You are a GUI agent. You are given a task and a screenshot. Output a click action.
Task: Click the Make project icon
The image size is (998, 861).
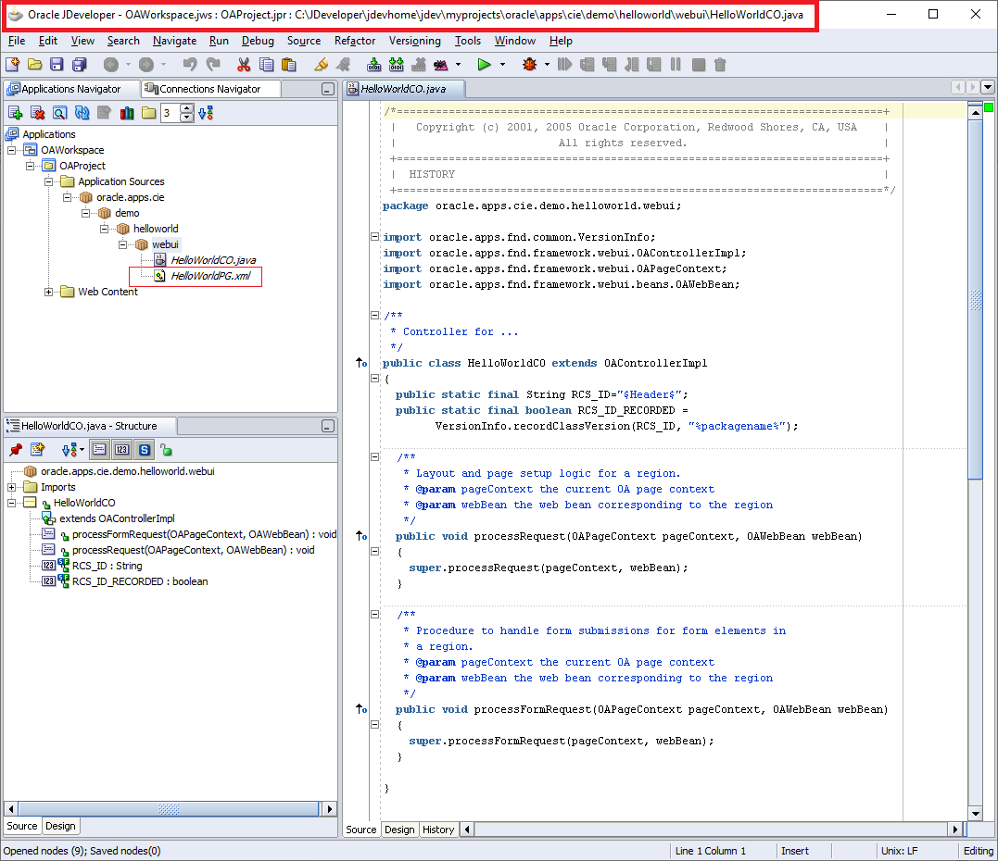tap(374, 64)
